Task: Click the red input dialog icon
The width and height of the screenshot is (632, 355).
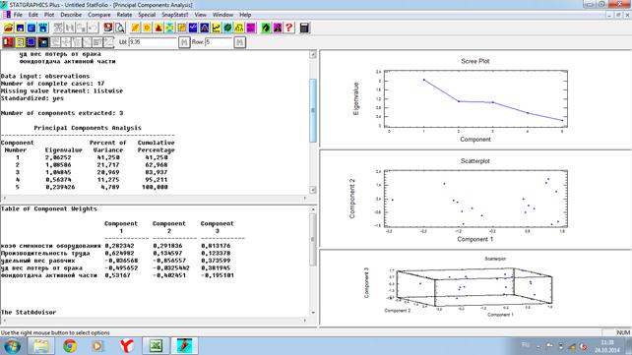Action: pyautogui.click(x=8, y=42)
